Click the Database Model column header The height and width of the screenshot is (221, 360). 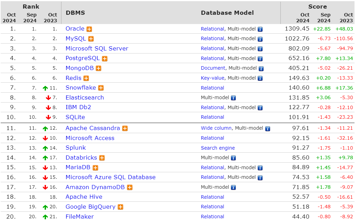click(227, 13)
